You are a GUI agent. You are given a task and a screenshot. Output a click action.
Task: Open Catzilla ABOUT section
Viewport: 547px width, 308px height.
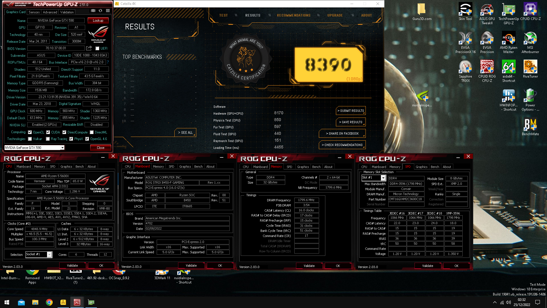(366, 15)
